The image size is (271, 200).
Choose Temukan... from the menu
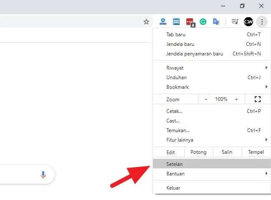point(212,130)
